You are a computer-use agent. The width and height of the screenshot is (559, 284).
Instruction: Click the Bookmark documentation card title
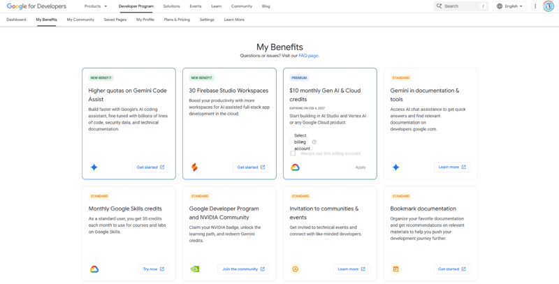[423, 209]
